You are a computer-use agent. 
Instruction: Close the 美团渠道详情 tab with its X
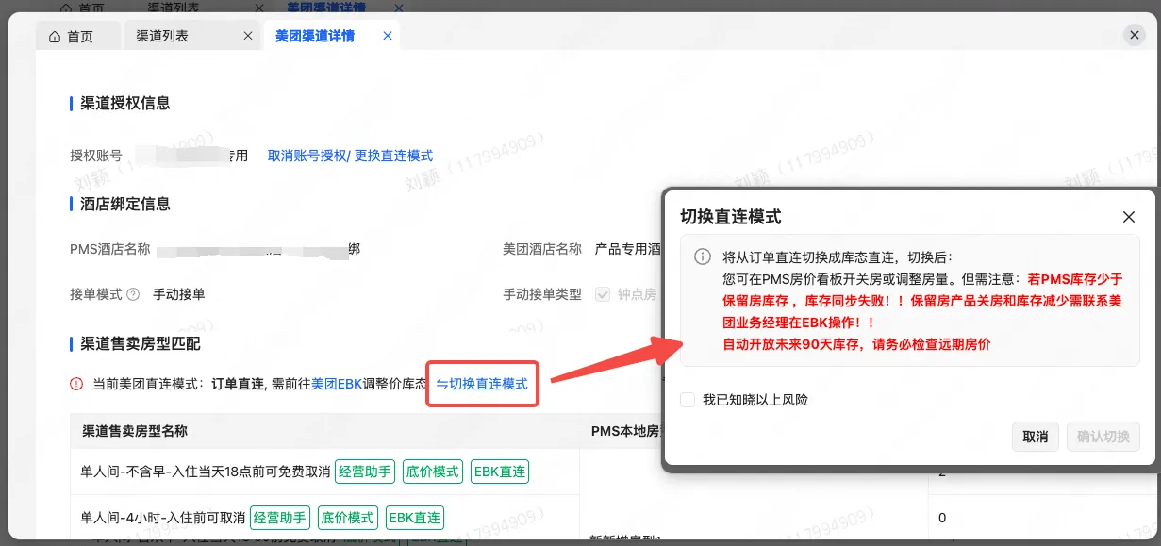[x=387, y=36]
